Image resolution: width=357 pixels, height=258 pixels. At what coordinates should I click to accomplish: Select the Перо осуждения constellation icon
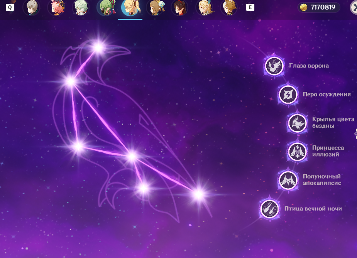(x=288, y=94)
